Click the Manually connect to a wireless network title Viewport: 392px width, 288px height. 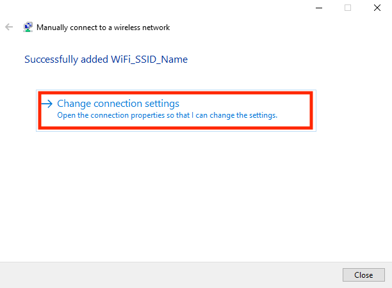(x=103, y=28)
